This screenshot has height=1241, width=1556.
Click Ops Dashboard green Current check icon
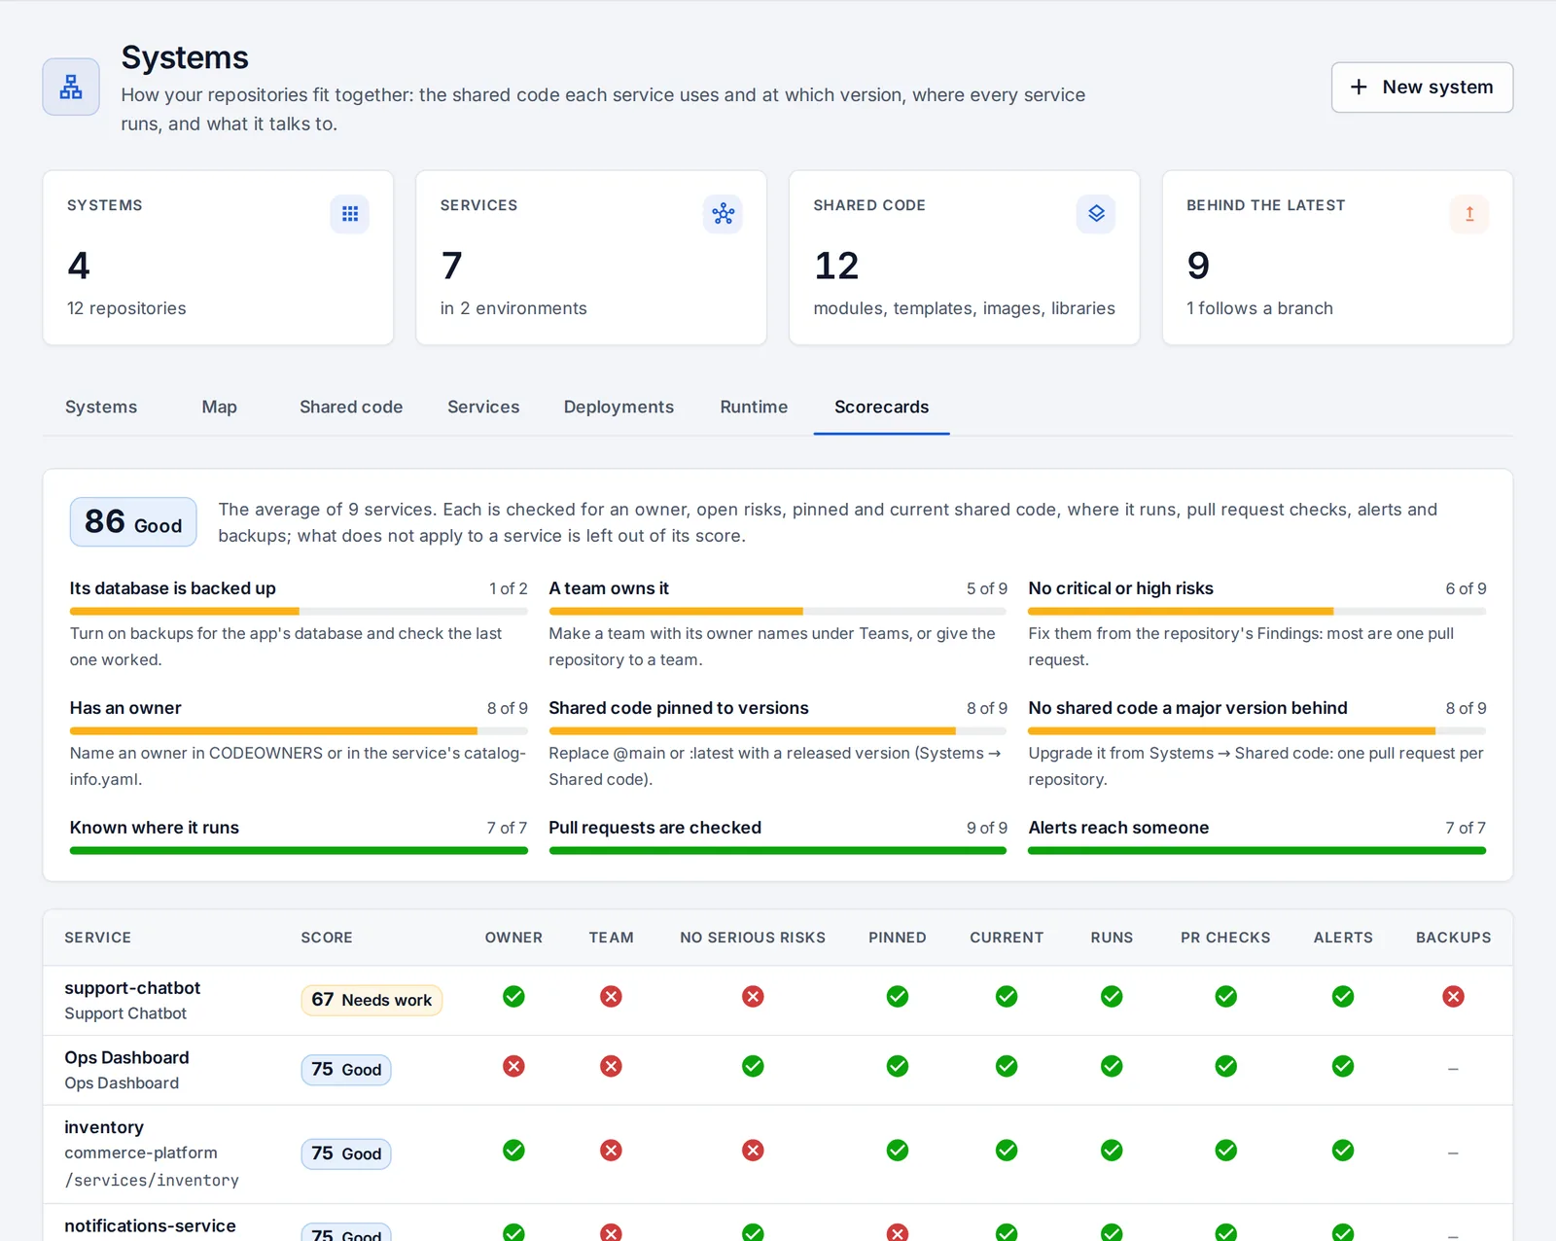pyautogui.click(x=1007, y=1066)
